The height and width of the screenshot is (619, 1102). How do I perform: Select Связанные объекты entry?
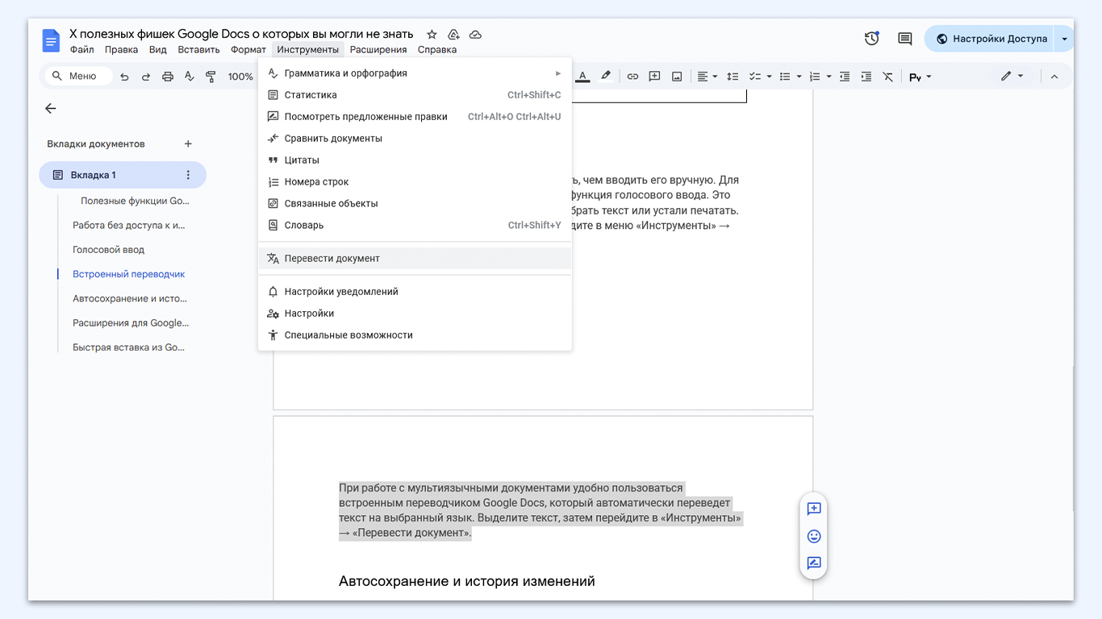click(x=415, y=204)
